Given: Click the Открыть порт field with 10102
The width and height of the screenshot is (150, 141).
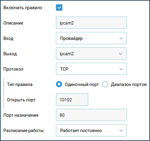Looking at the screenshot, I should click(x=72, y=100).
